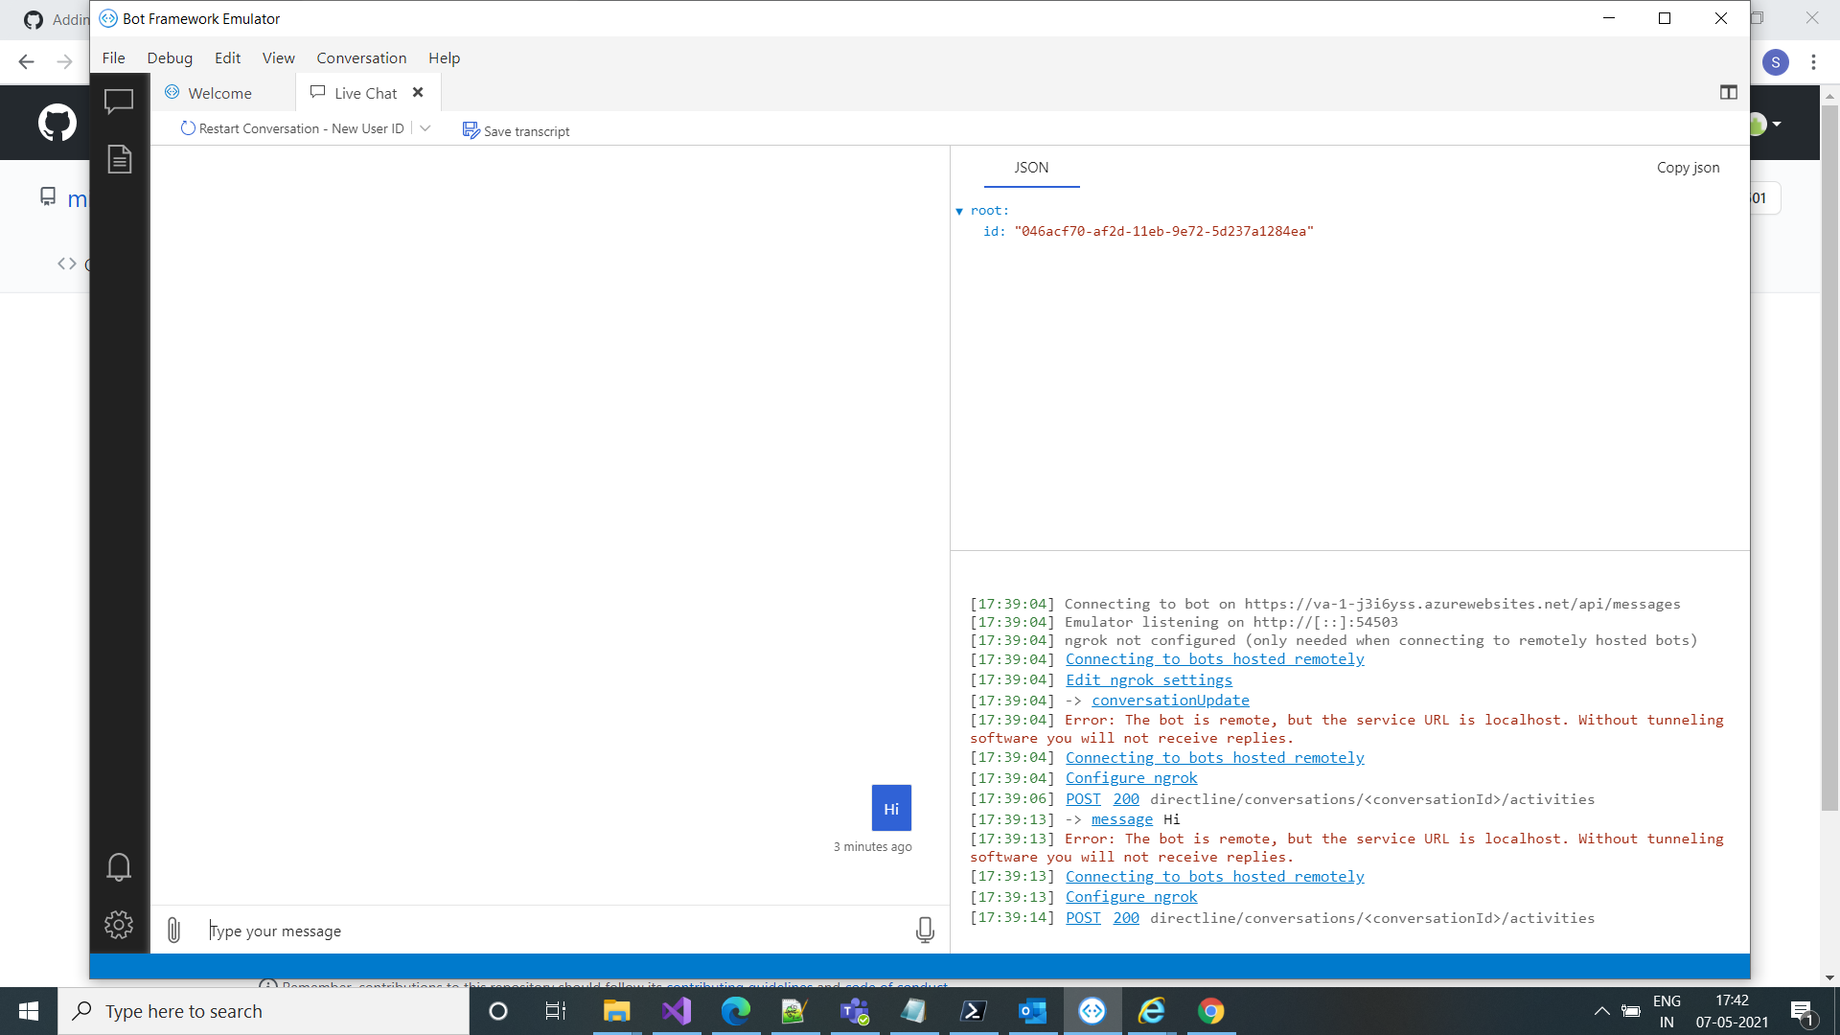Click Copy json button
The width and height of the screenshot is (1840, 1035).
tap(1689, 167)
